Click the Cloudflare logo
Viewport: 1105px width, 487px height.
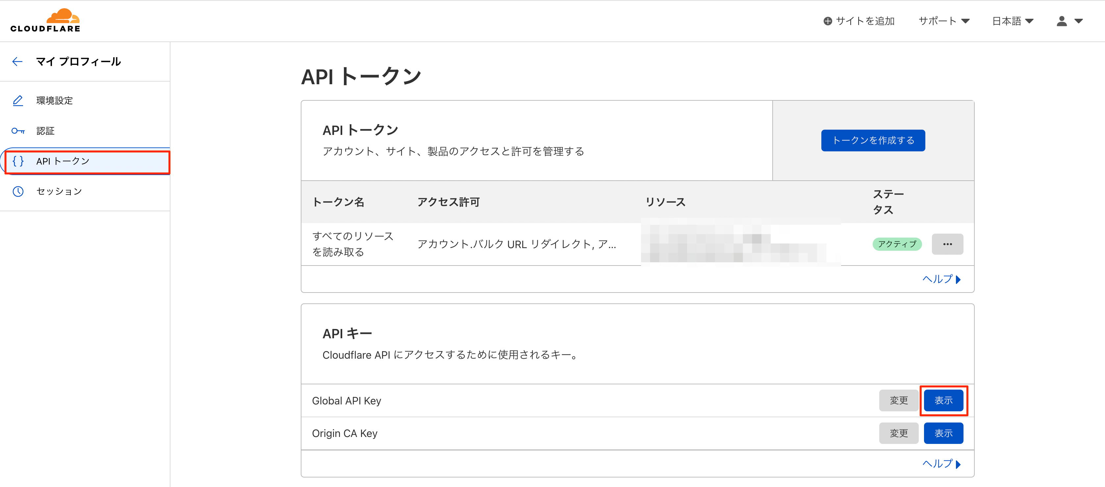pyautogui.click(x=45, y=20)
